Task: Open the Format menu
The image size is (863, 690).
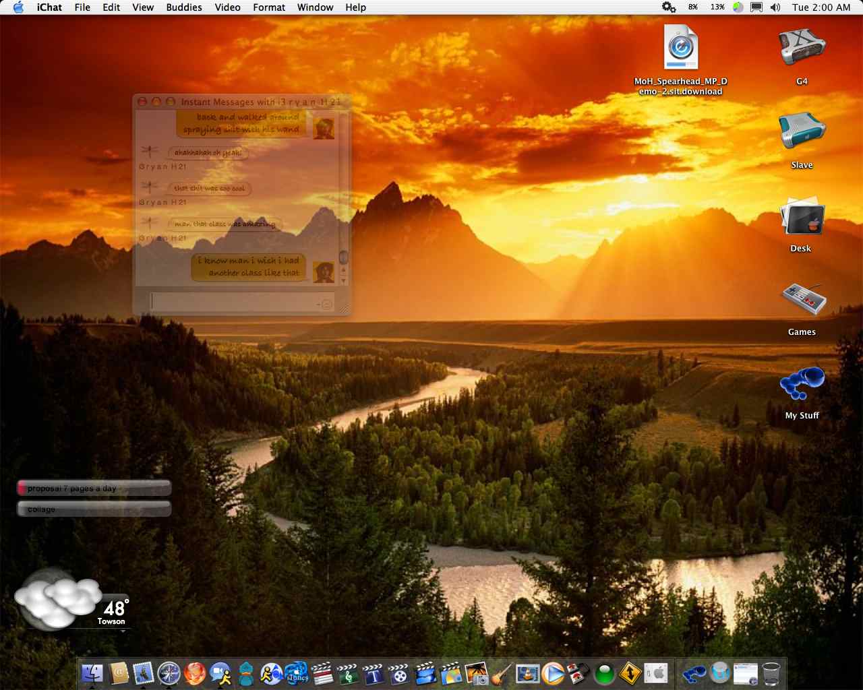Action: coord(269,7)
